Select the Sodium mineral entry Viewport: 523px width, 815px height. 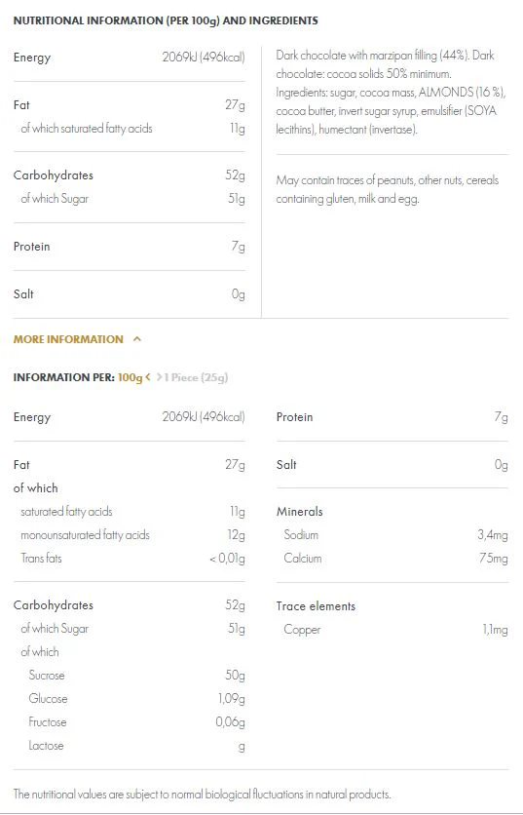pyautogui.click(x=301, y=534)
